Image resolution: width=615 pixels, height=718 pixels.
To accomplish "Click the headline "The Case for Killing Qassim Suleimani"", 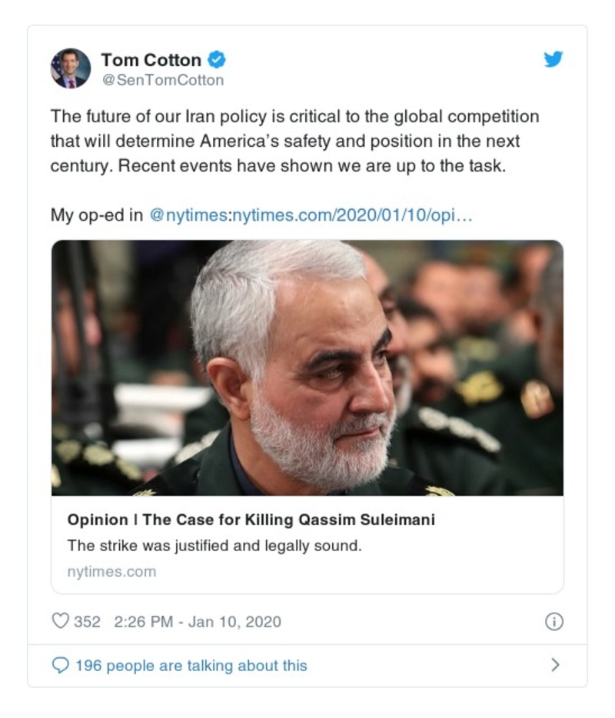I will [251, 520].
